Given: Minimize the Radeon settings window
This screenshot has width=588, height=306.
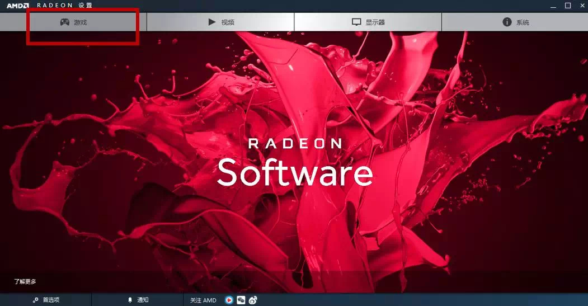Looking at the screenshot, I should 553,6.
